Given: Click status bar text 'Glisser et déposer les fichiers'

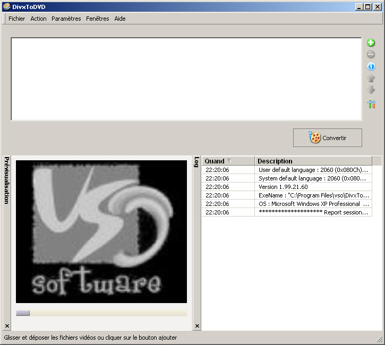Looking at the screenshot, I should (90, 338).
